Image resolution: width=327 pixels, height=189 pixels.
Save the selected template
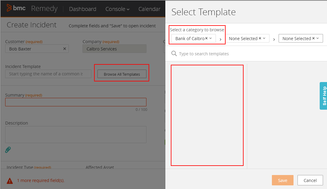click(283, 180)
